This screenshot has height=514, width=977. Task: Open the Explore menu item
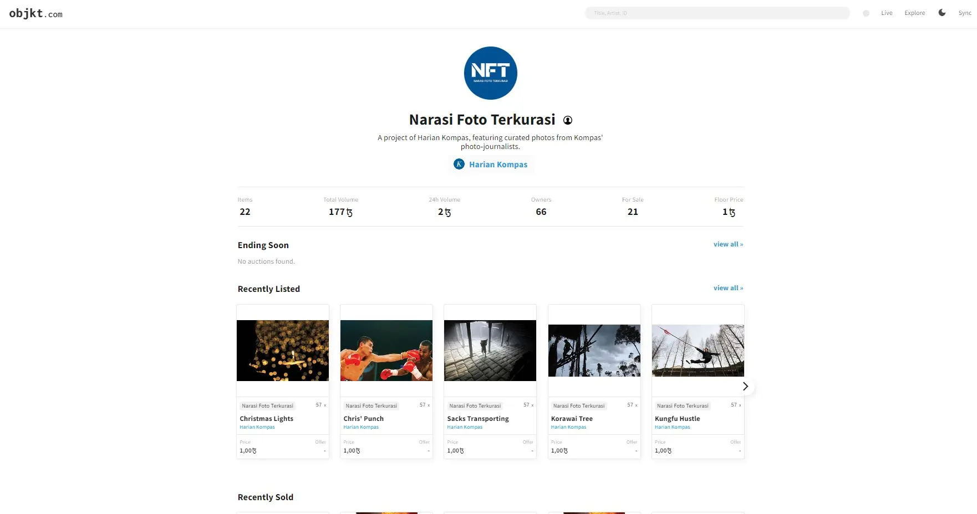pos(914,13)
